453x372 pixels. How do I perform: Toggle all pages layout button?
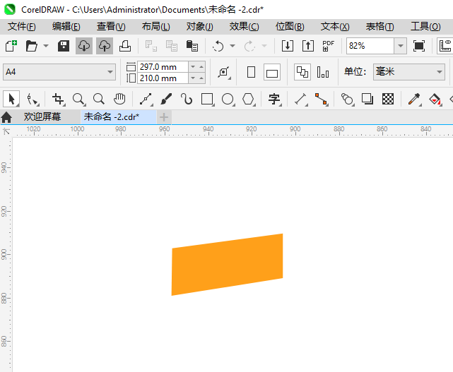[x=302, y=72]
